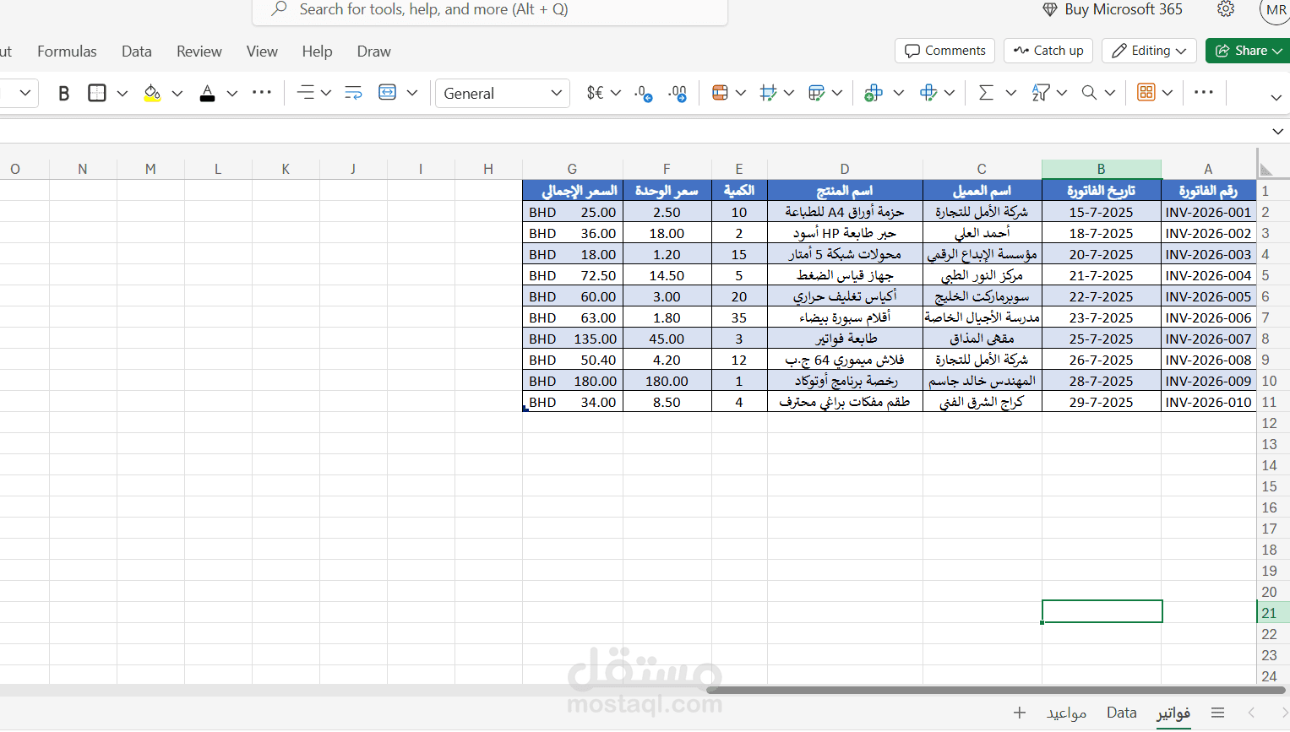The width and height of the screenshot is (1290, 732).
Task: Click the Comments button
Action: point(944,51)
